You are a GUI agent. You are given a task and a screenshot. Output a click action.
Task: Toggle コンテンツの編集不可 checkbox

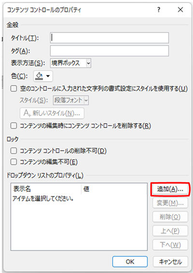click(x=14, y=162)
